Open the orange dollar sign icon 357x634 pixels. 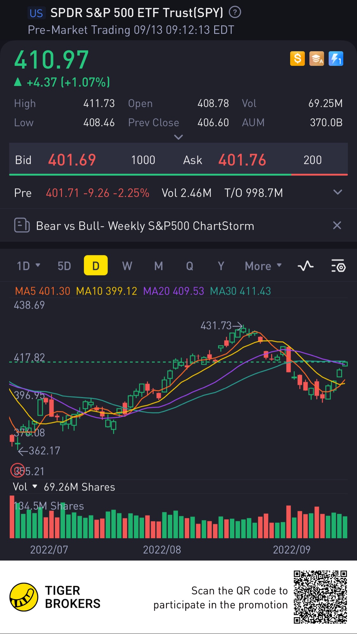(x=297, y=59)
